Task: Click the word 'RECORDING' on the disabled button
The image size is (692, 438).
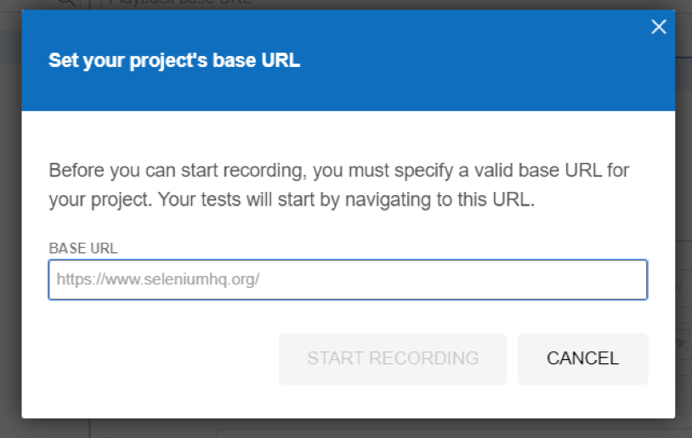Action: 429,358
